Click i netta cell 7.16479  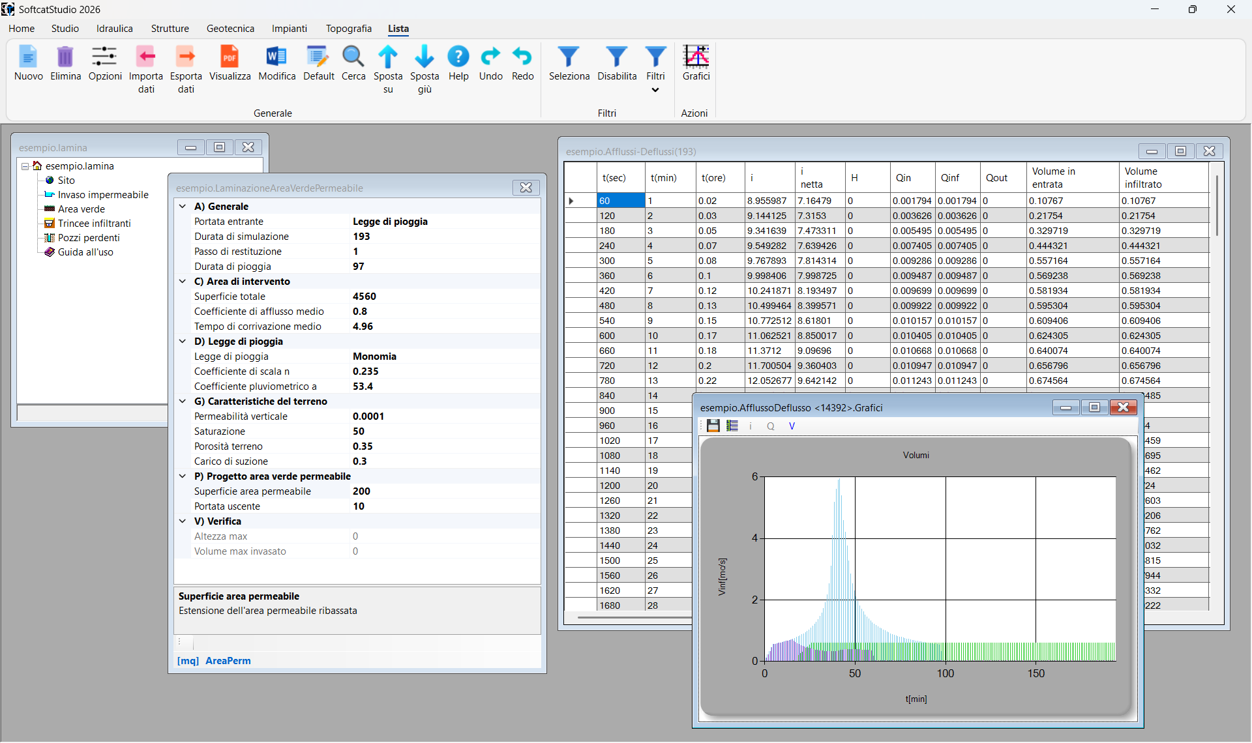[x=820, y=201]
